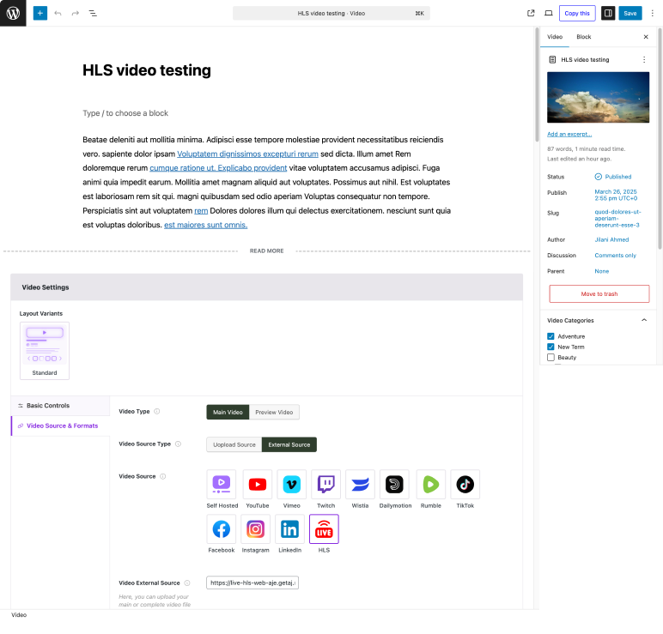Open the Document Overview list icon
The height and width of the screenshot is (634, 663).
pos(93,14)
